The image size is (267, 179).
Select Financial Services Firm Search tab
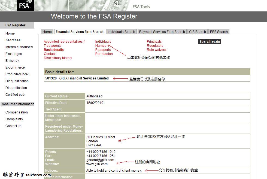tap(80, 32)
